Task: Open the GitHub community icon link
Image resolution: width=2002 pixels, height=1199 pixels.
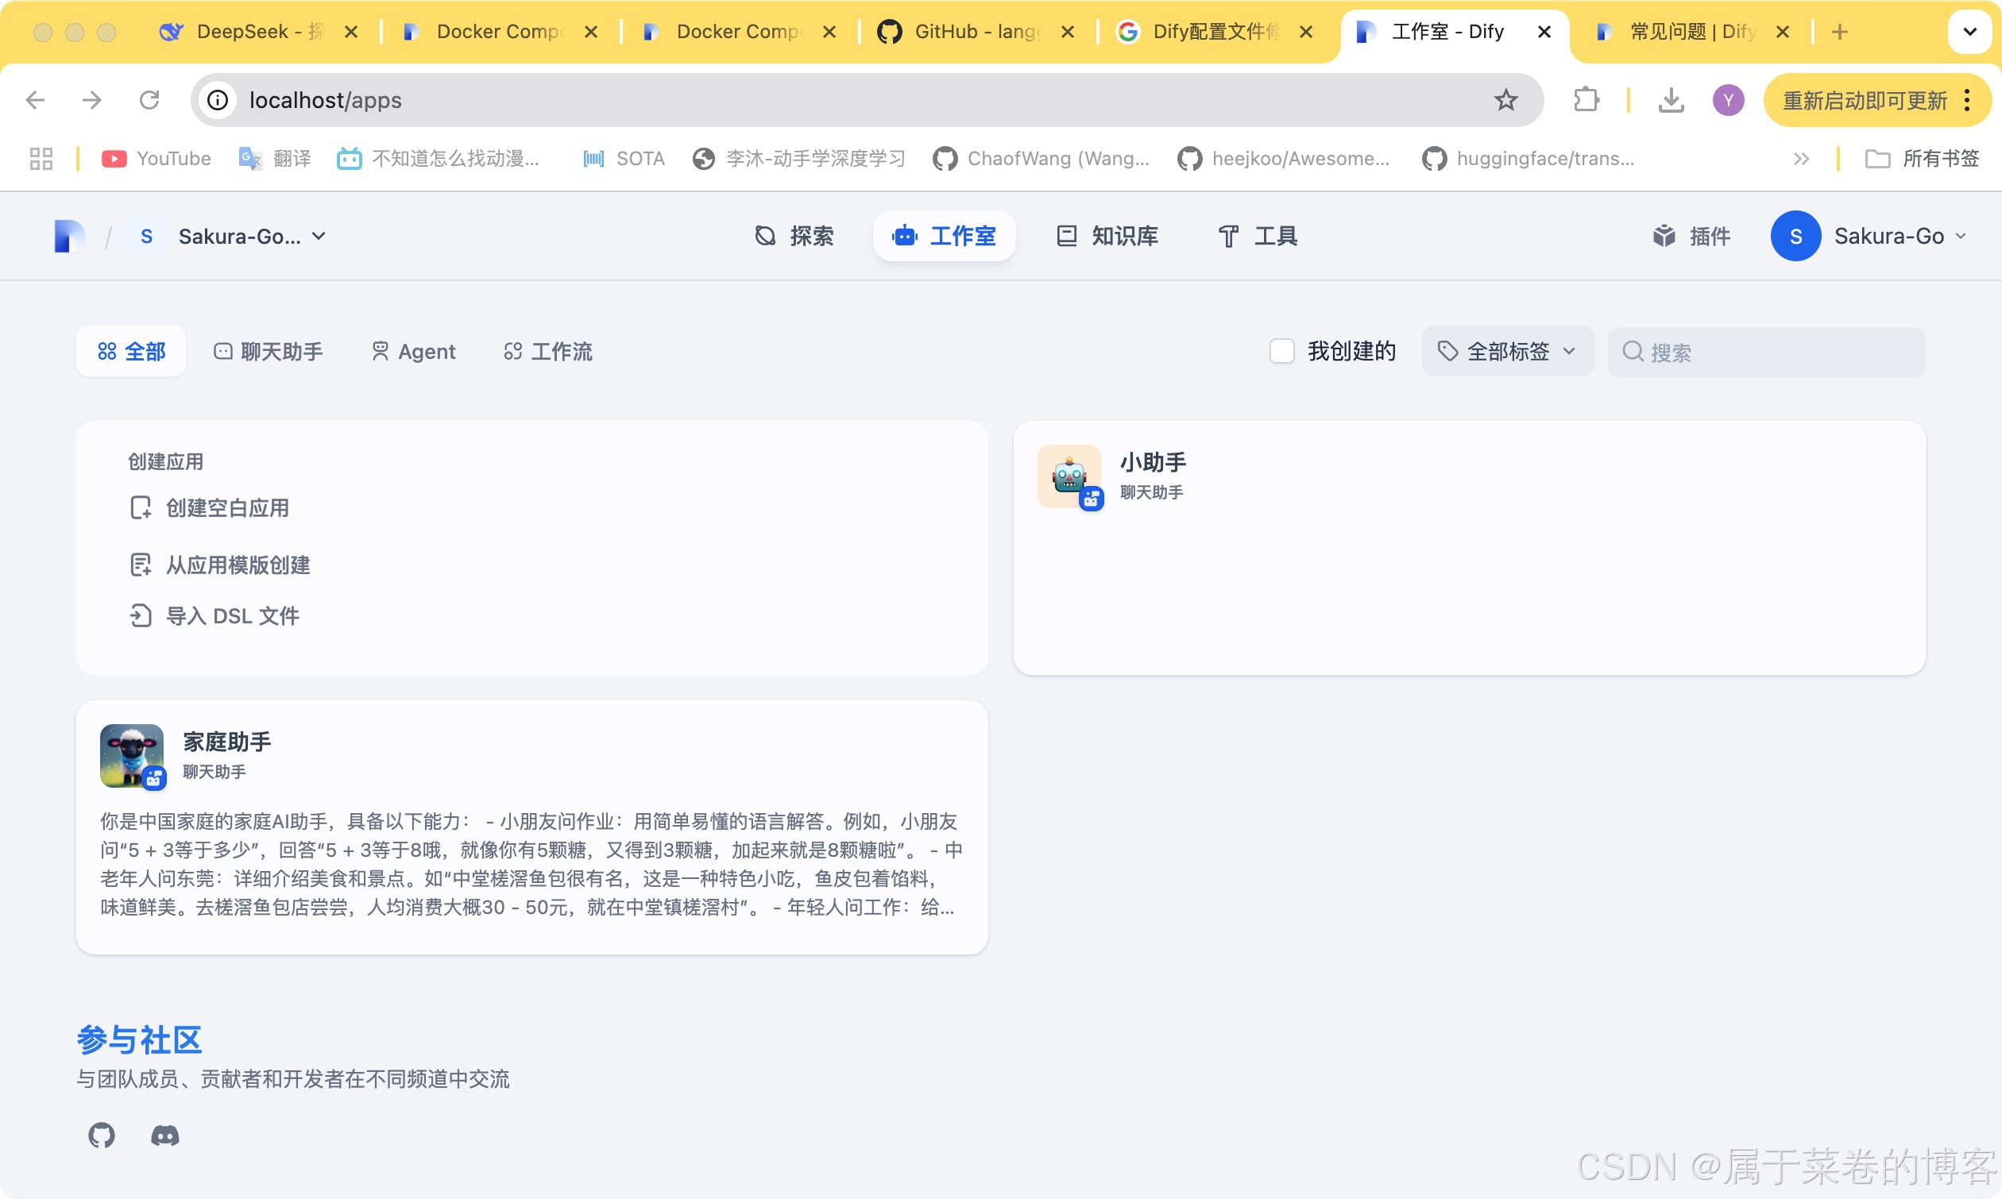Action: [102, 1135]
